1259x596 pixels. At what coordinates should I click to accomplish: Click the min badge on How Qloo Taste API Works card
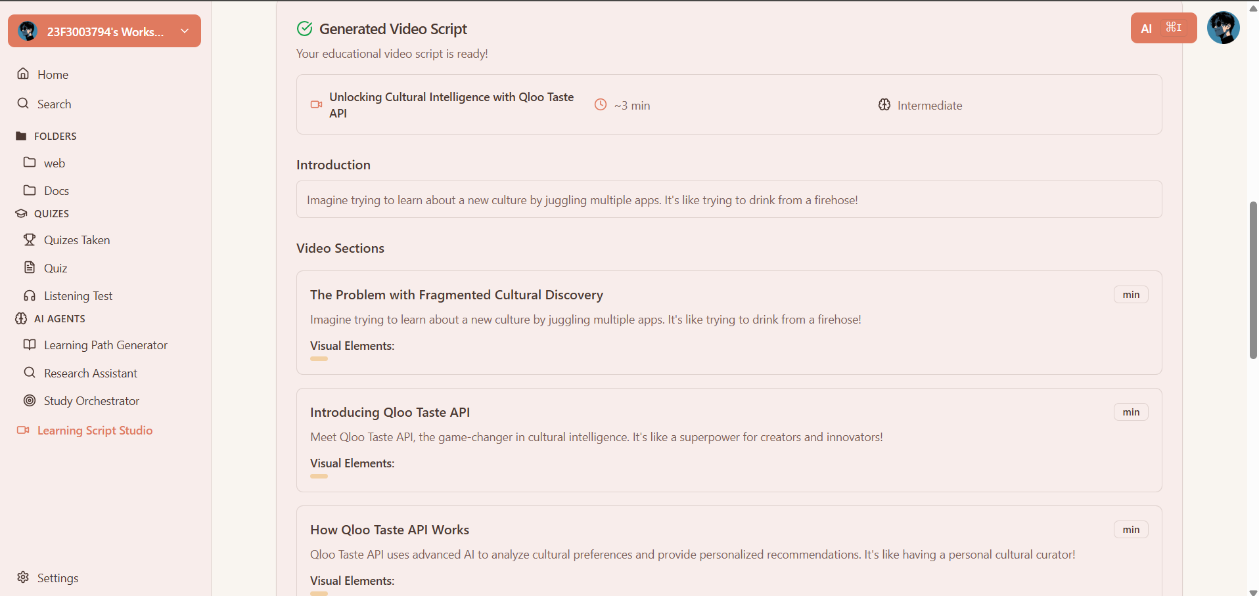[1131, 530]
